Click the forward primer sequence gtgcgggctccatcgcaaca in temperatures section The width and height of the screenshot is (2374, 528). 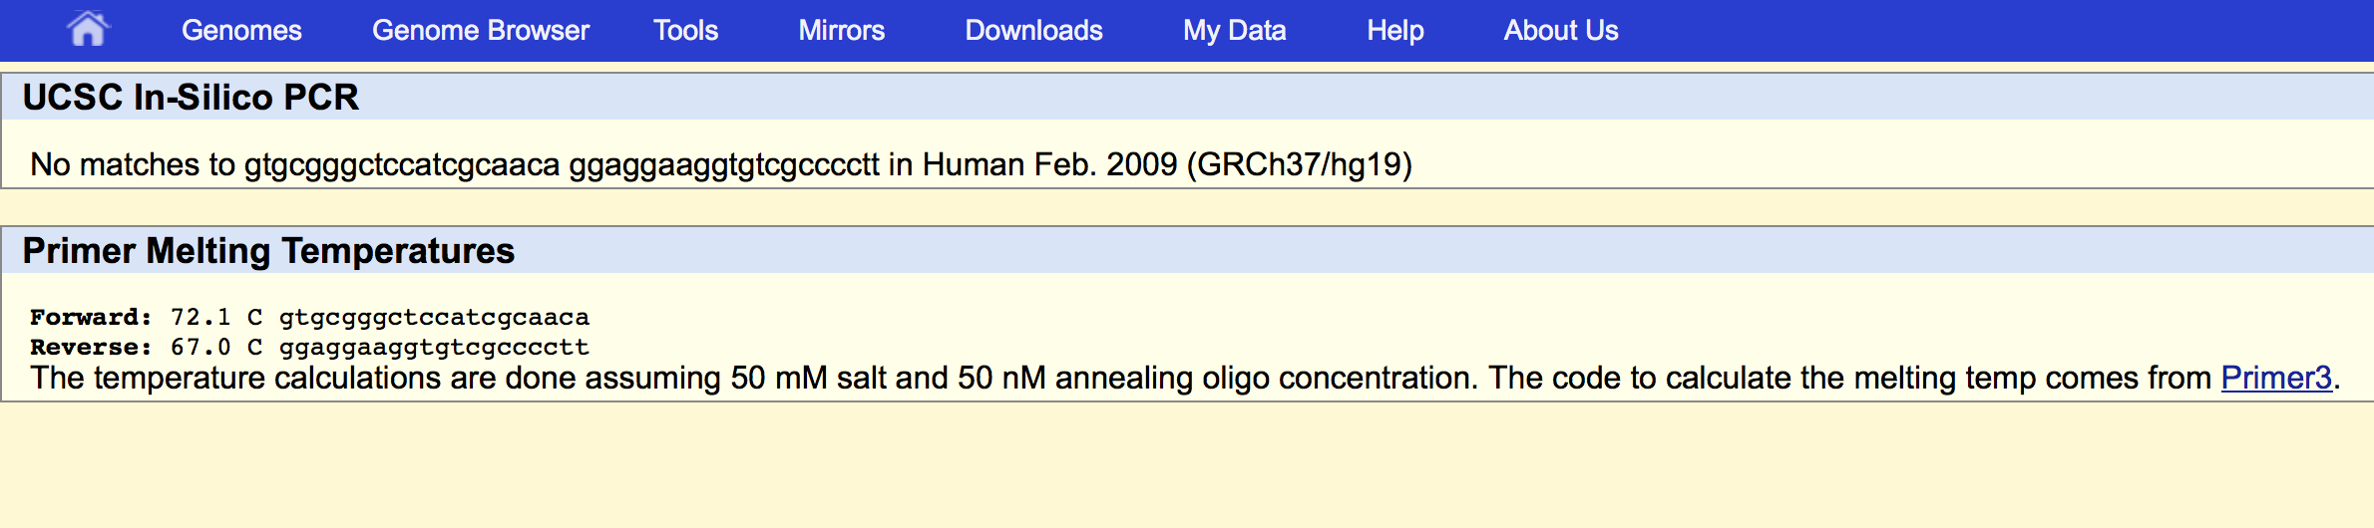pos(434,318)
